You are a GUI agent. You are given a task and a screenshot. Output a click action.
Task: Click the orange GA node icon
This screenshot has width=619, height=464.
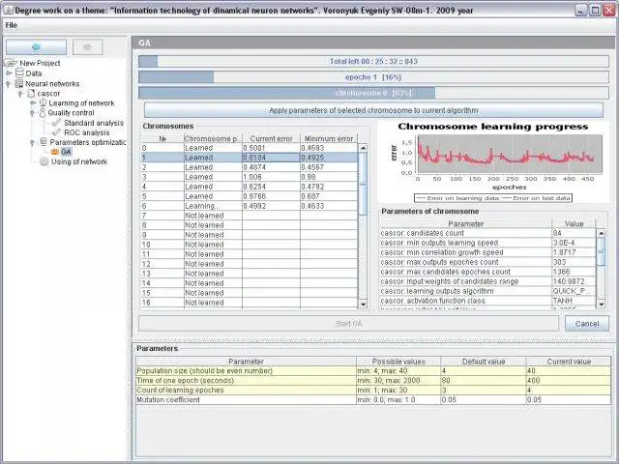coord(54,152)
